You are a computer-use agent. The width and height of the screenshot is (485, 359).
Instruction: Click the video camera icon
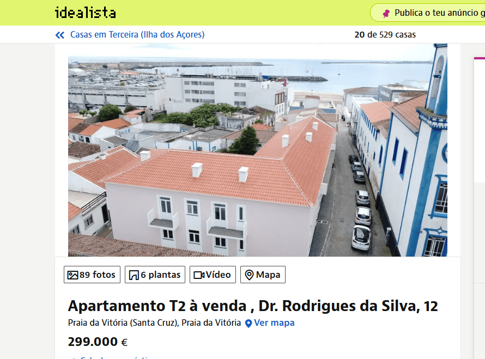(199, 275)
